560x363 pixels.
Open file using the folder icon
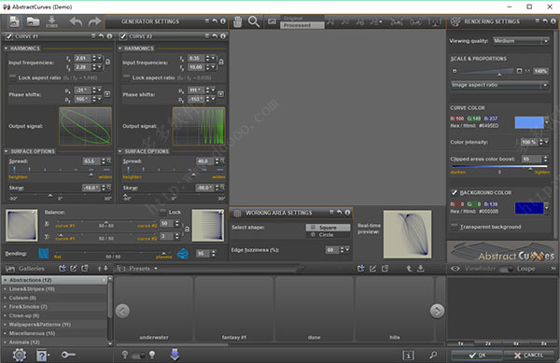tap(33, 21)
